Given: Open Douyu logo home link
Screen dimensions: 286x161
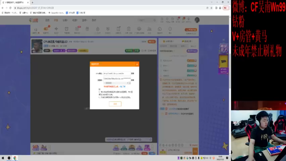Looking at the screenshot, I should (34, 20).
